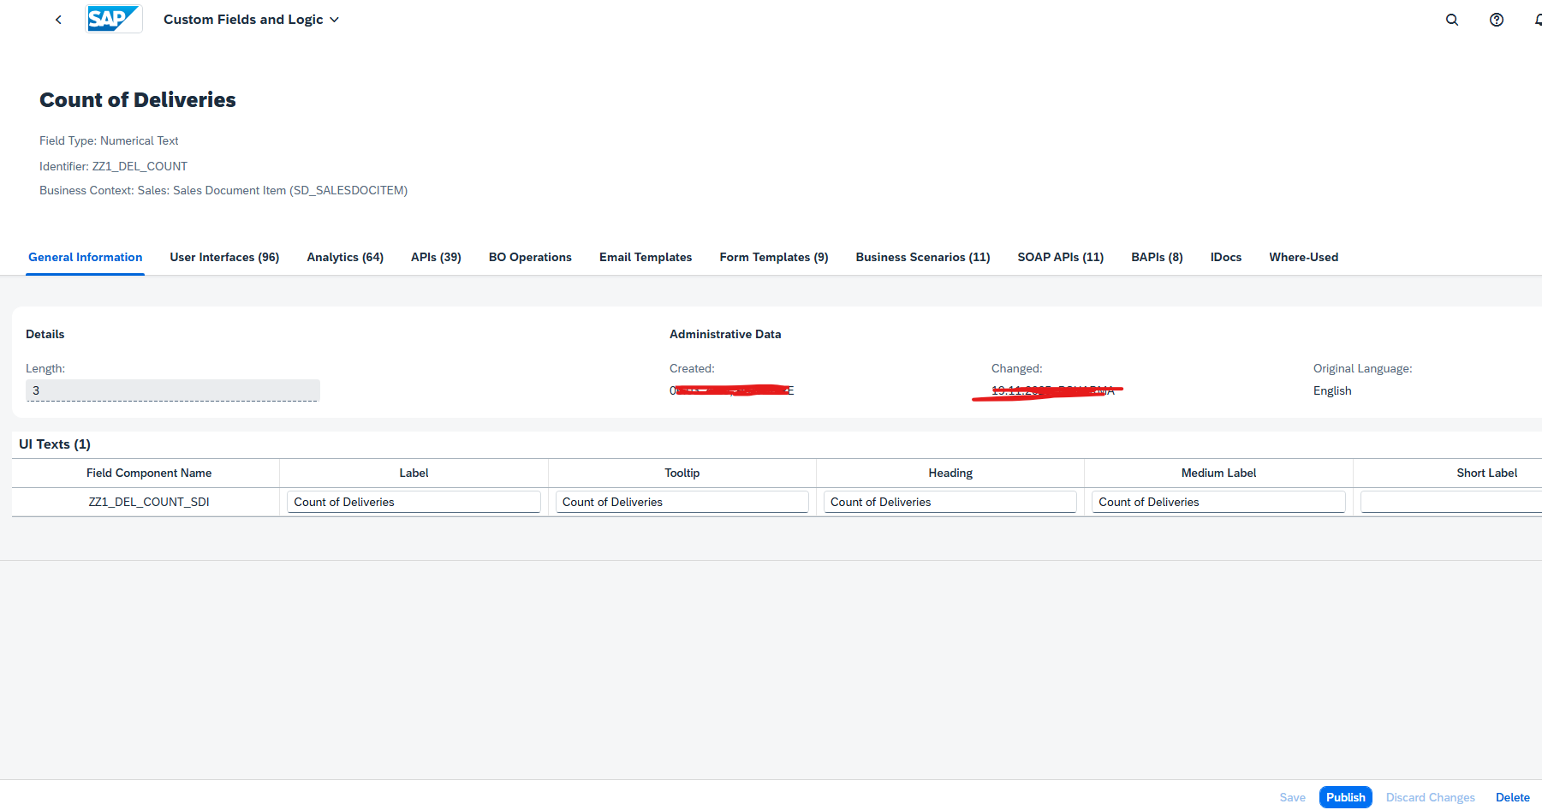
Task: Click the SAP logo
Action: pos(114,19)
